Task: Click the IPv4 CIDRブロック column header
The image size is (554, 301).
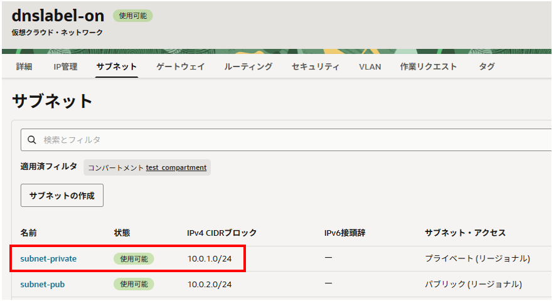Action: (x=221, y=233)
